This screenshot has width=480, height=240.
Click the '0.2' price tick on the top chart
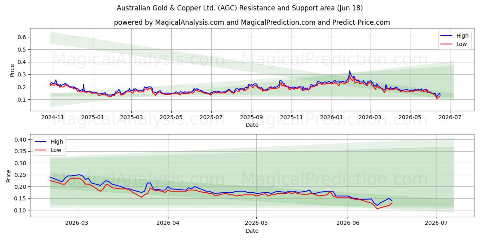(x=22, y=87)
